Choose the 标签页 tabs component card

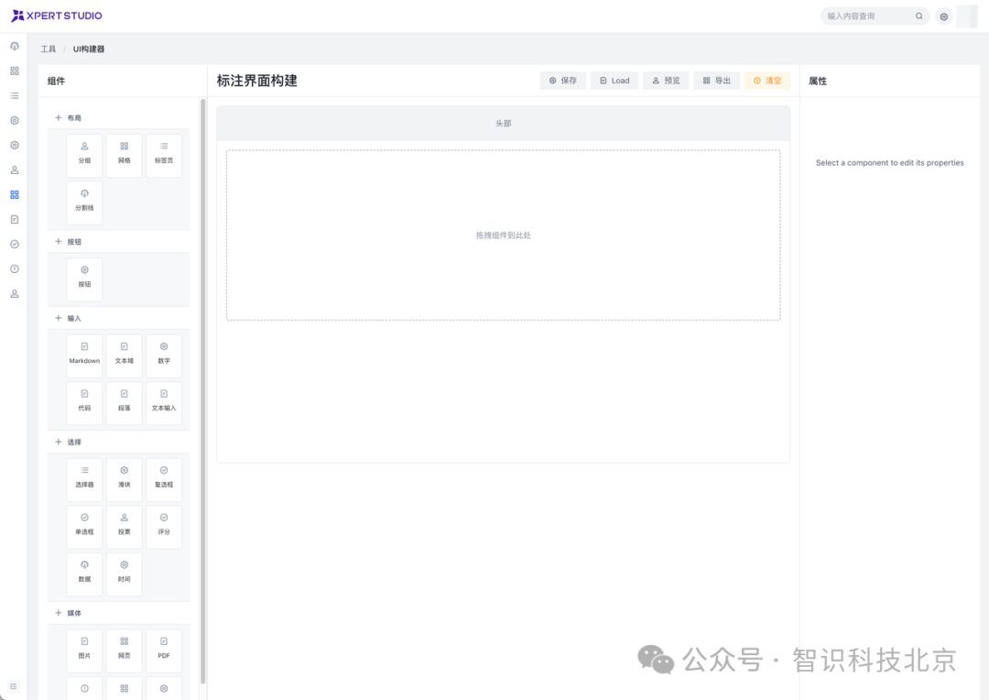coord(164,155)
